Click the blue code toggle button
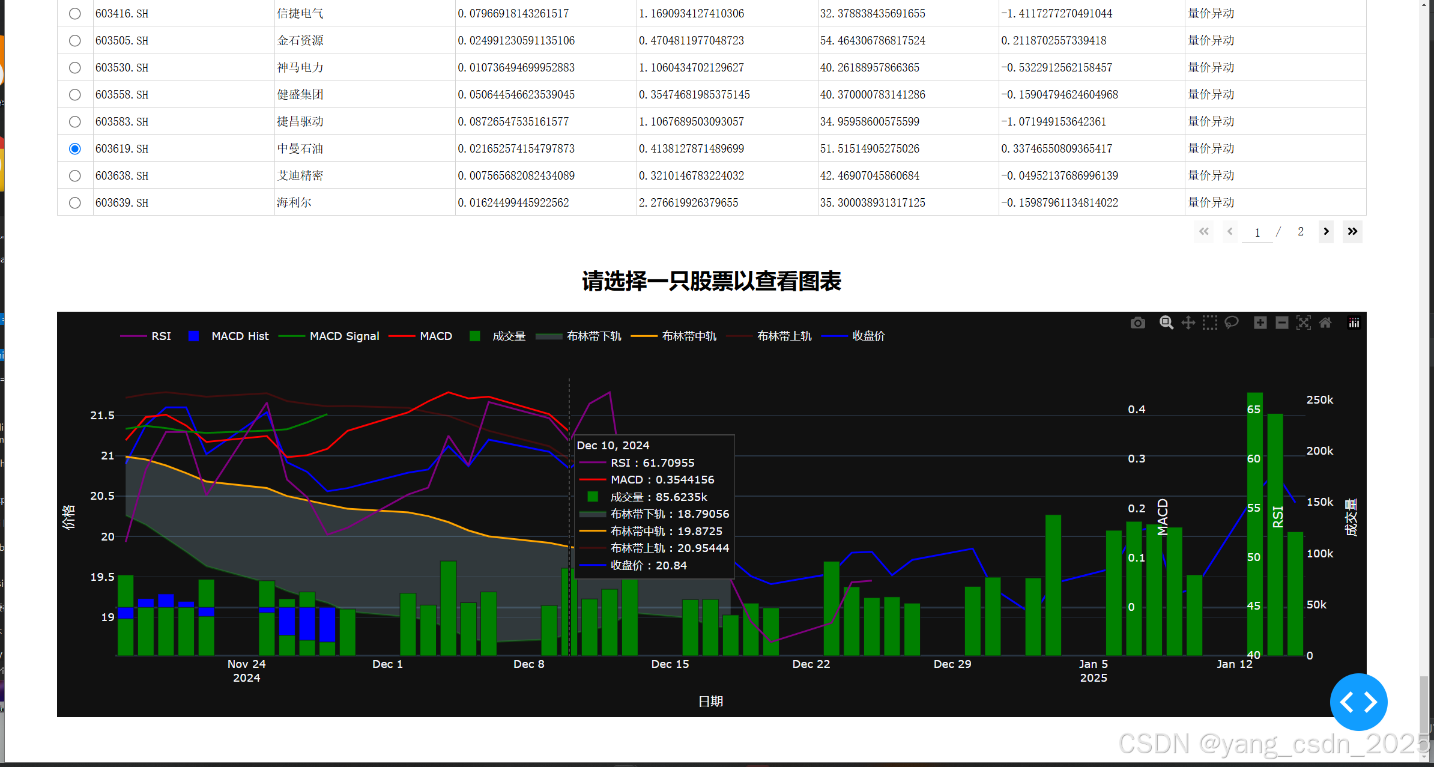The width and height of the screenshot is (1434, 767). tap(1358, 702)
